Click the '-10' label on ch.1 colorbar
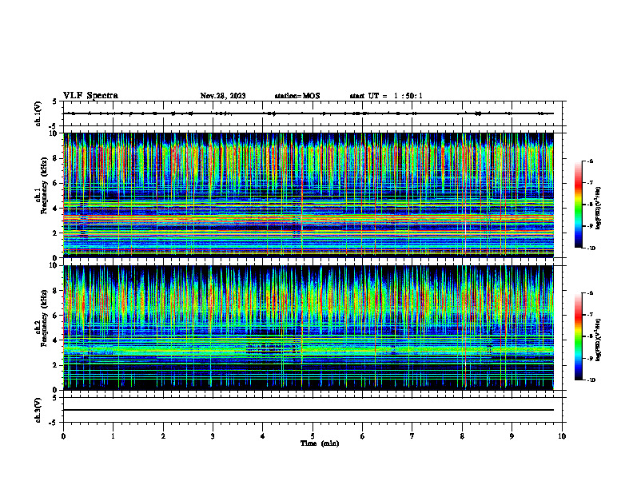The height and width of the screenshot is (489, 633). coord(591,248)
